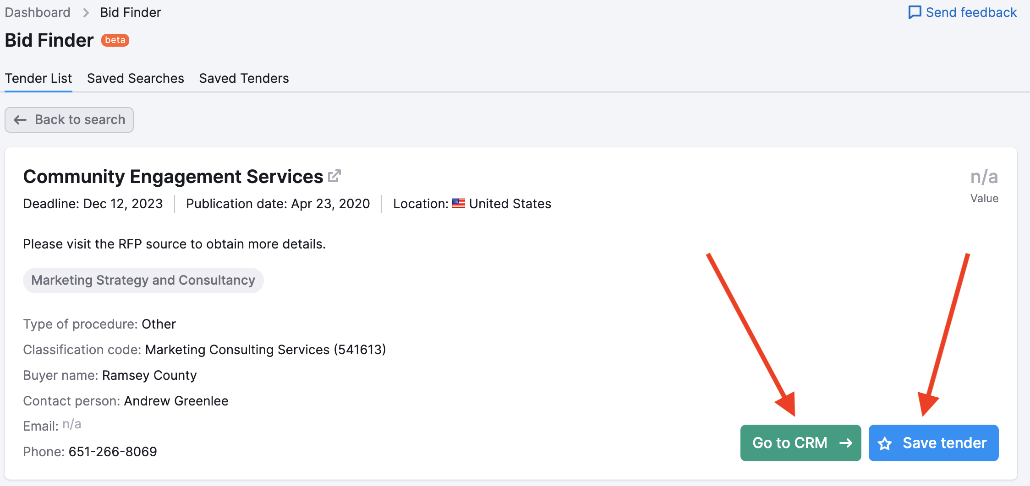
Task: Click the star icon on Save tender
Action: click(885, 443)
